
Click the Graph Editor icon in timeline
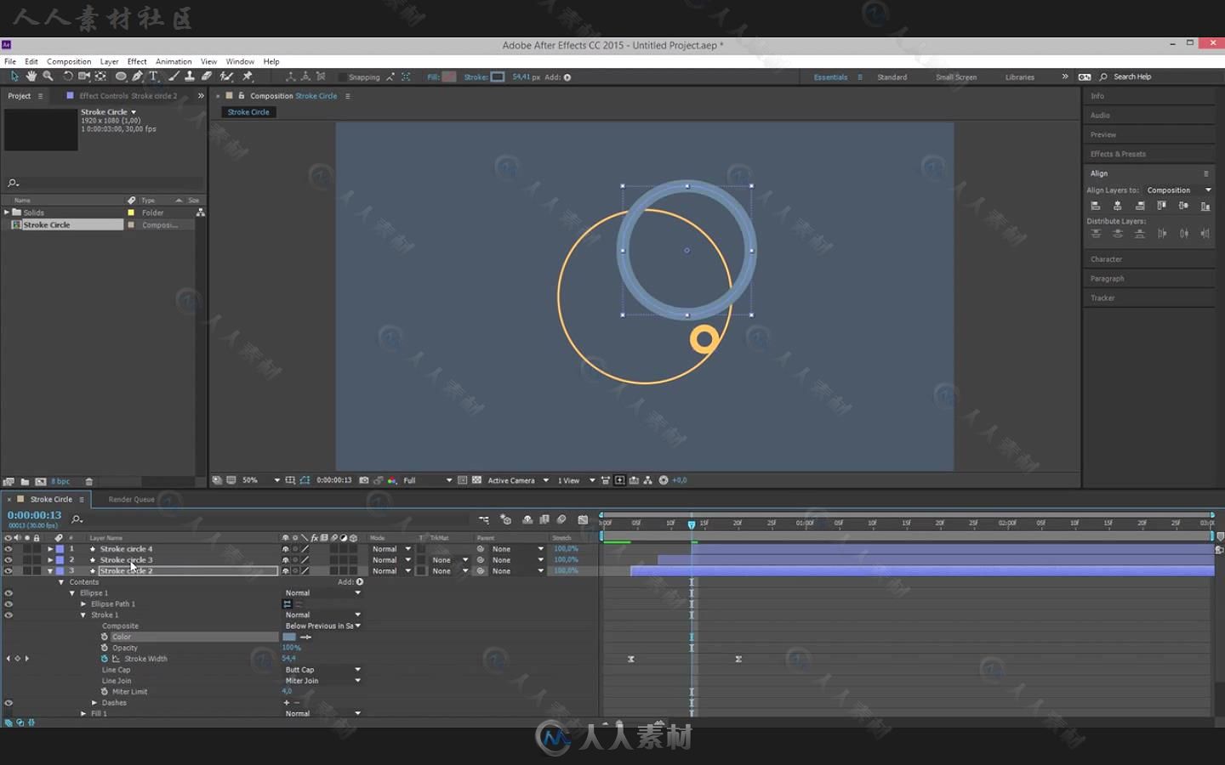click(x=583, y=519)
